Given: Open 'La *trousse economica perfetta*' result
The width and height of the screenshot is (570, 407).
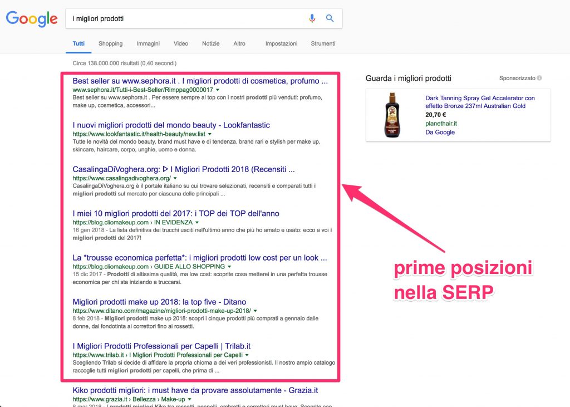Looking at the screenshot, I should point(200,258).
